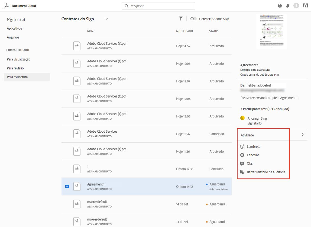
Task: Click Baixar relatório de auditoria link
Action: [x=266, y=172]
